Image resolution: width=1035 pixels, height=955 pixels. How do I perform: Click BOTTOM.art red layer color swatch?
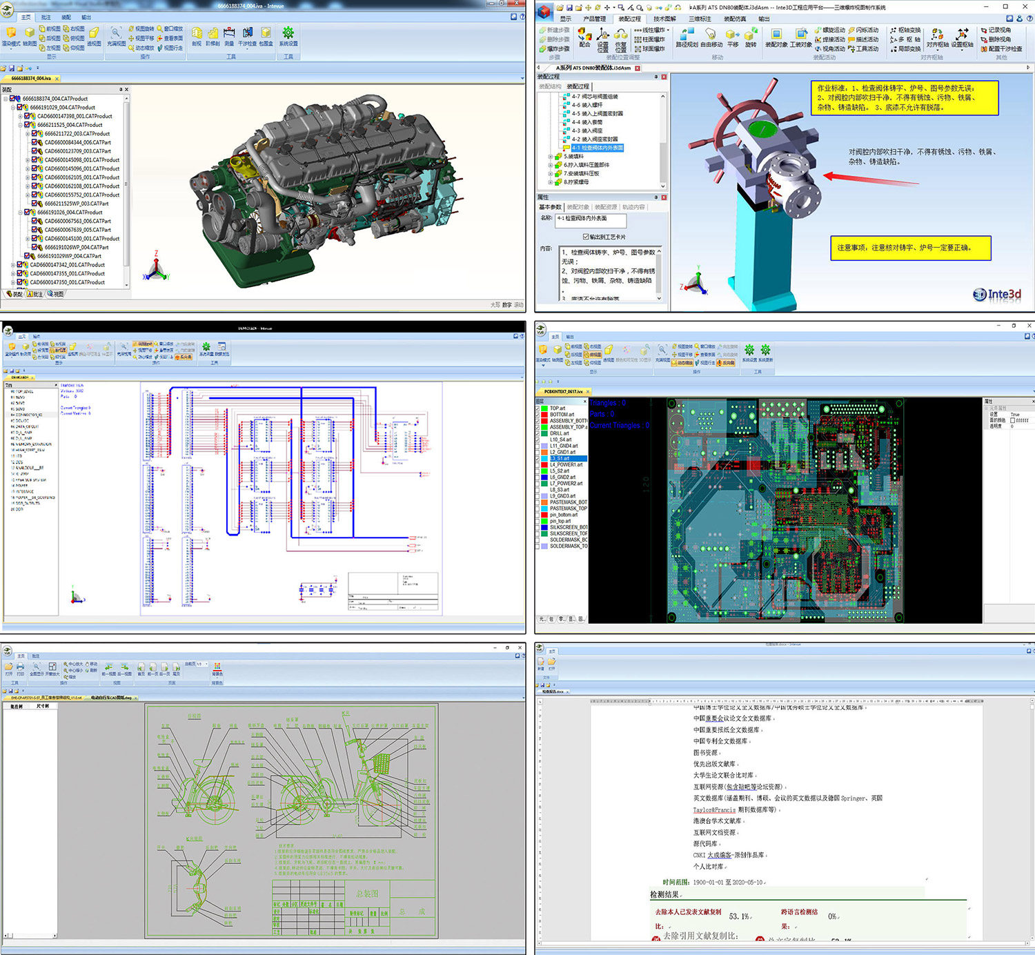coord(544,415)
